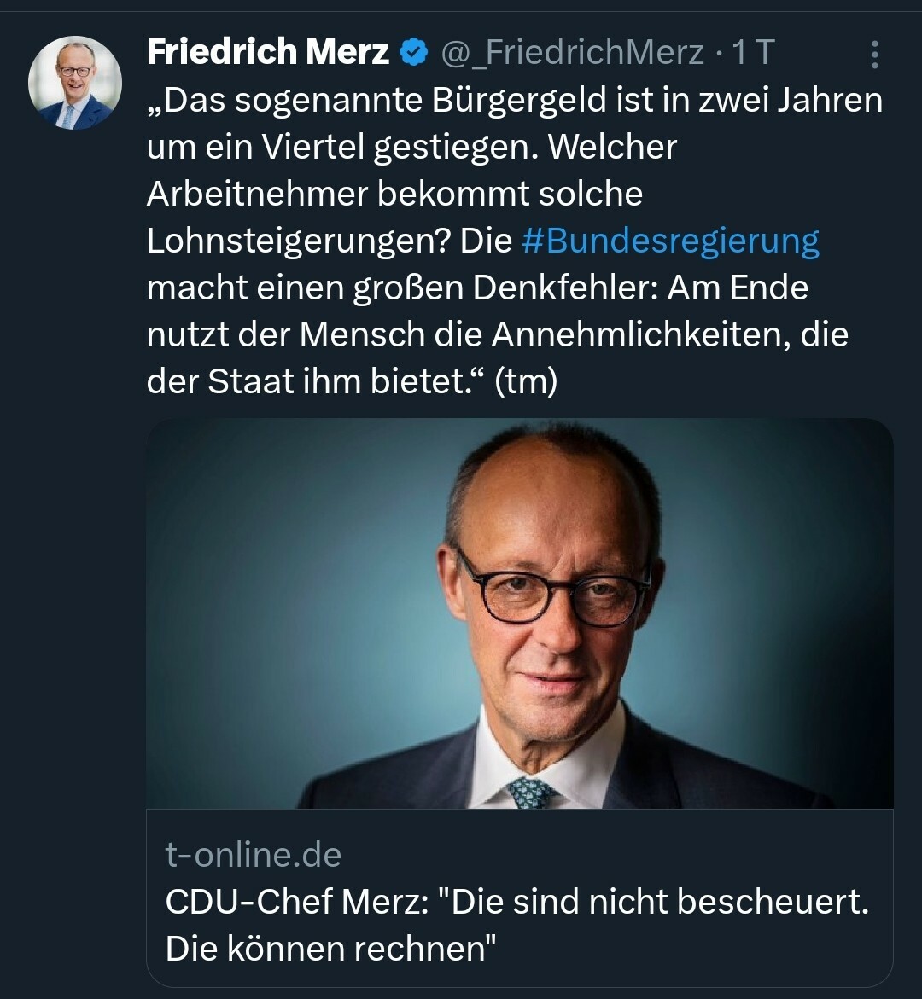Click tweet line 'um ein Viertel gestiegen'

click(x=411, y=148)
